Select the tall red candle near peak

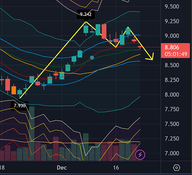pos(104,31)
